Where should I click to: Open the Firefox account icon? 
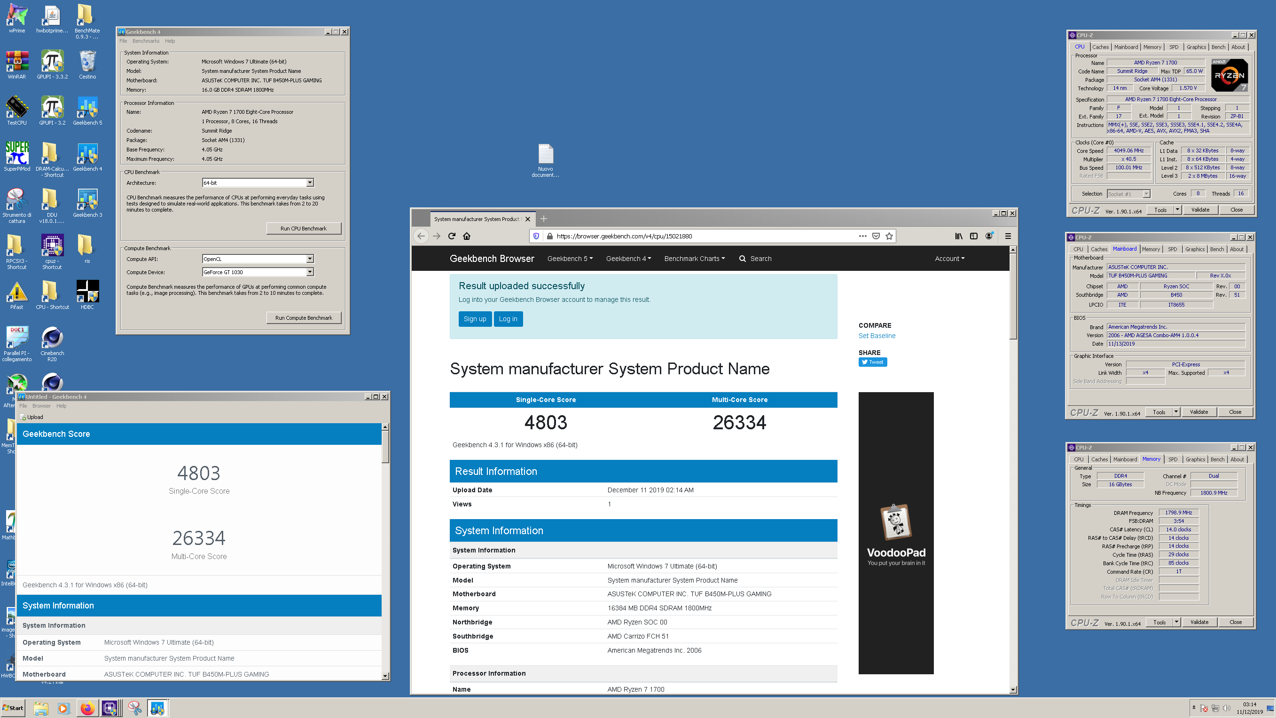tap(989, 237)
